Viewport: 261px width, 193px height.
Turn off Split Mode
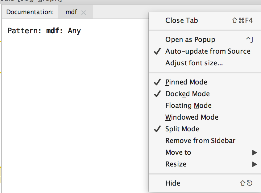[x=182, y=129]
